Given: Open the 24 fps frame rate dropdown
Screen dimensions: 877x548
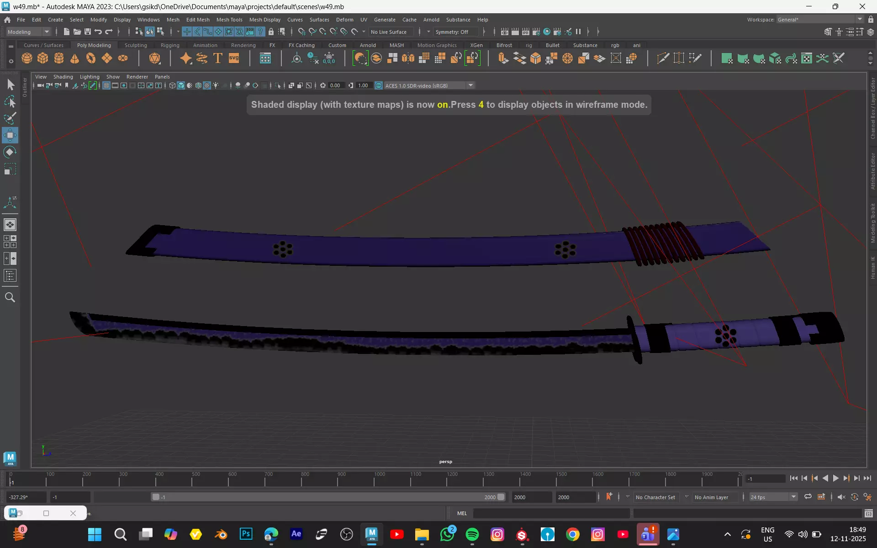Looking at the screenshot, I should coord(773,497).
